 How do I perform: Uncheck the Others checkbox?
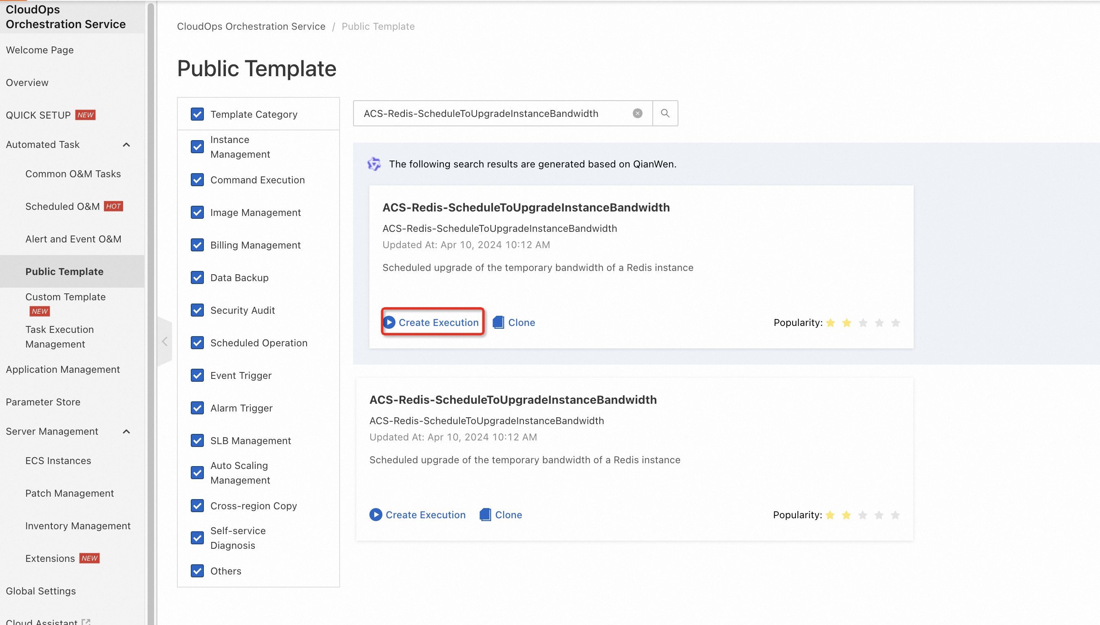[197, 571]
